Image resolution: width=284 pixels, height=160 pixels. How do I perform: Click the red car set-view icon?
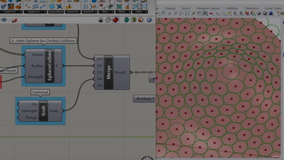[x=211, y=14]
